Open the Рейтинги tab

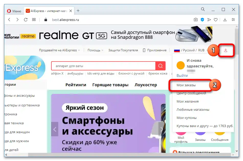click(76, 85)
